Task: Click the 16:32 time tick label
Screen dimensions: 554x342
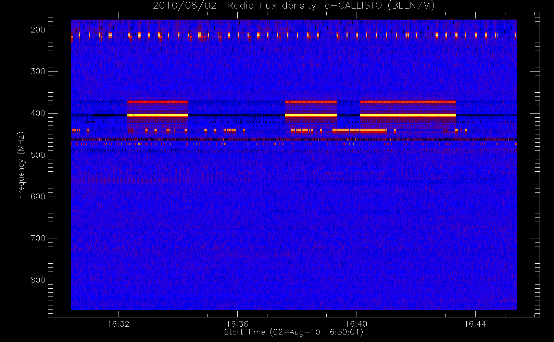Action: tap(118, 324)
